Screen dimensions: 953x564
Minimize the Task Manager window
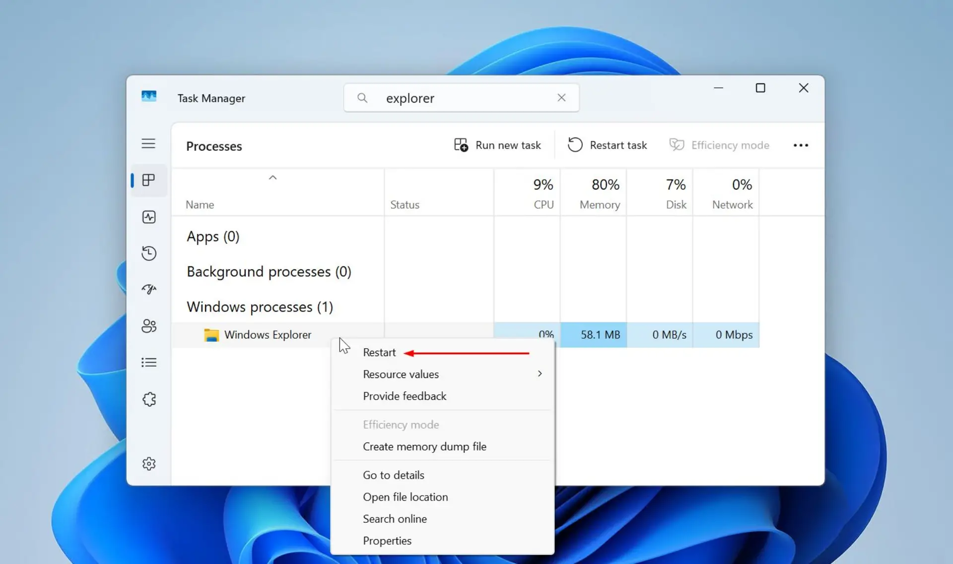[x=718, y=88]
